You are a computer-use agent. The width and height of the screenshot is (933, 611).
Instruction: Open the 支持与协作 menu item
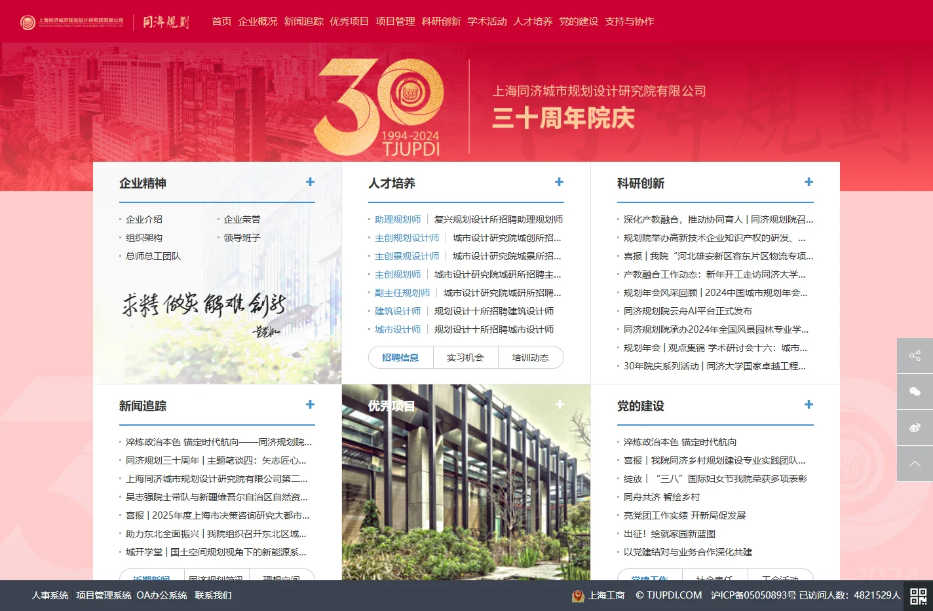[629, 22]
